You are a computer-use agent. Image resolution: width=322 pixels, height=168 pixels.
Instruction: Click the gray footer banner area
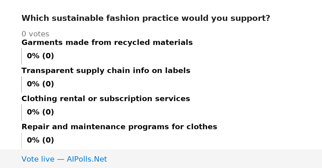[161, 159]
